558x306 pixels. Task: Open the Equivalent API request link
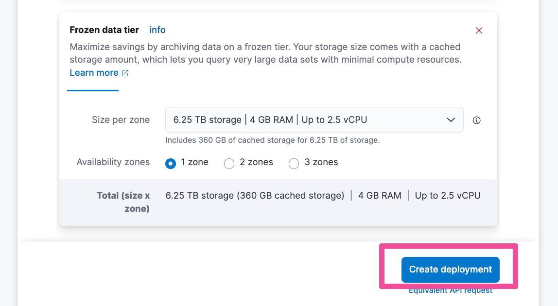tap(451, 290)
